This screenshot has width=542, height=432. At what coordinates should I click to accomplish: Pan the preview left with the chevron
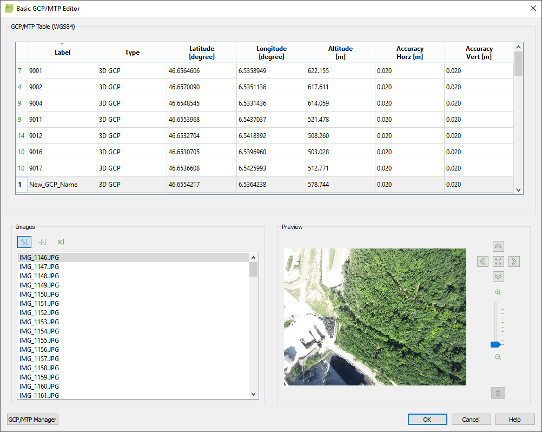[482, 261]
